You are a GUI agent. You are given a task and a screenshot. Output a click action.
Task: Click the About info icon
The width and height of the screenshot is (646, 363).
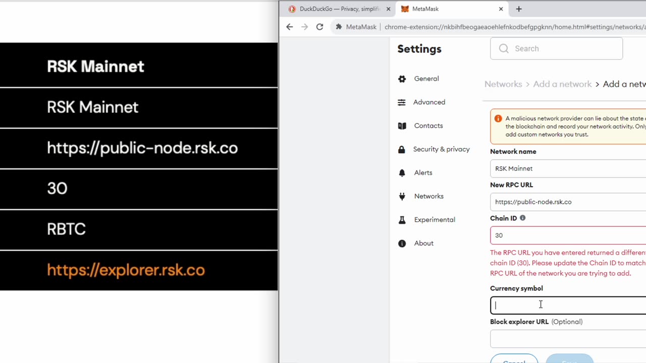402,244
